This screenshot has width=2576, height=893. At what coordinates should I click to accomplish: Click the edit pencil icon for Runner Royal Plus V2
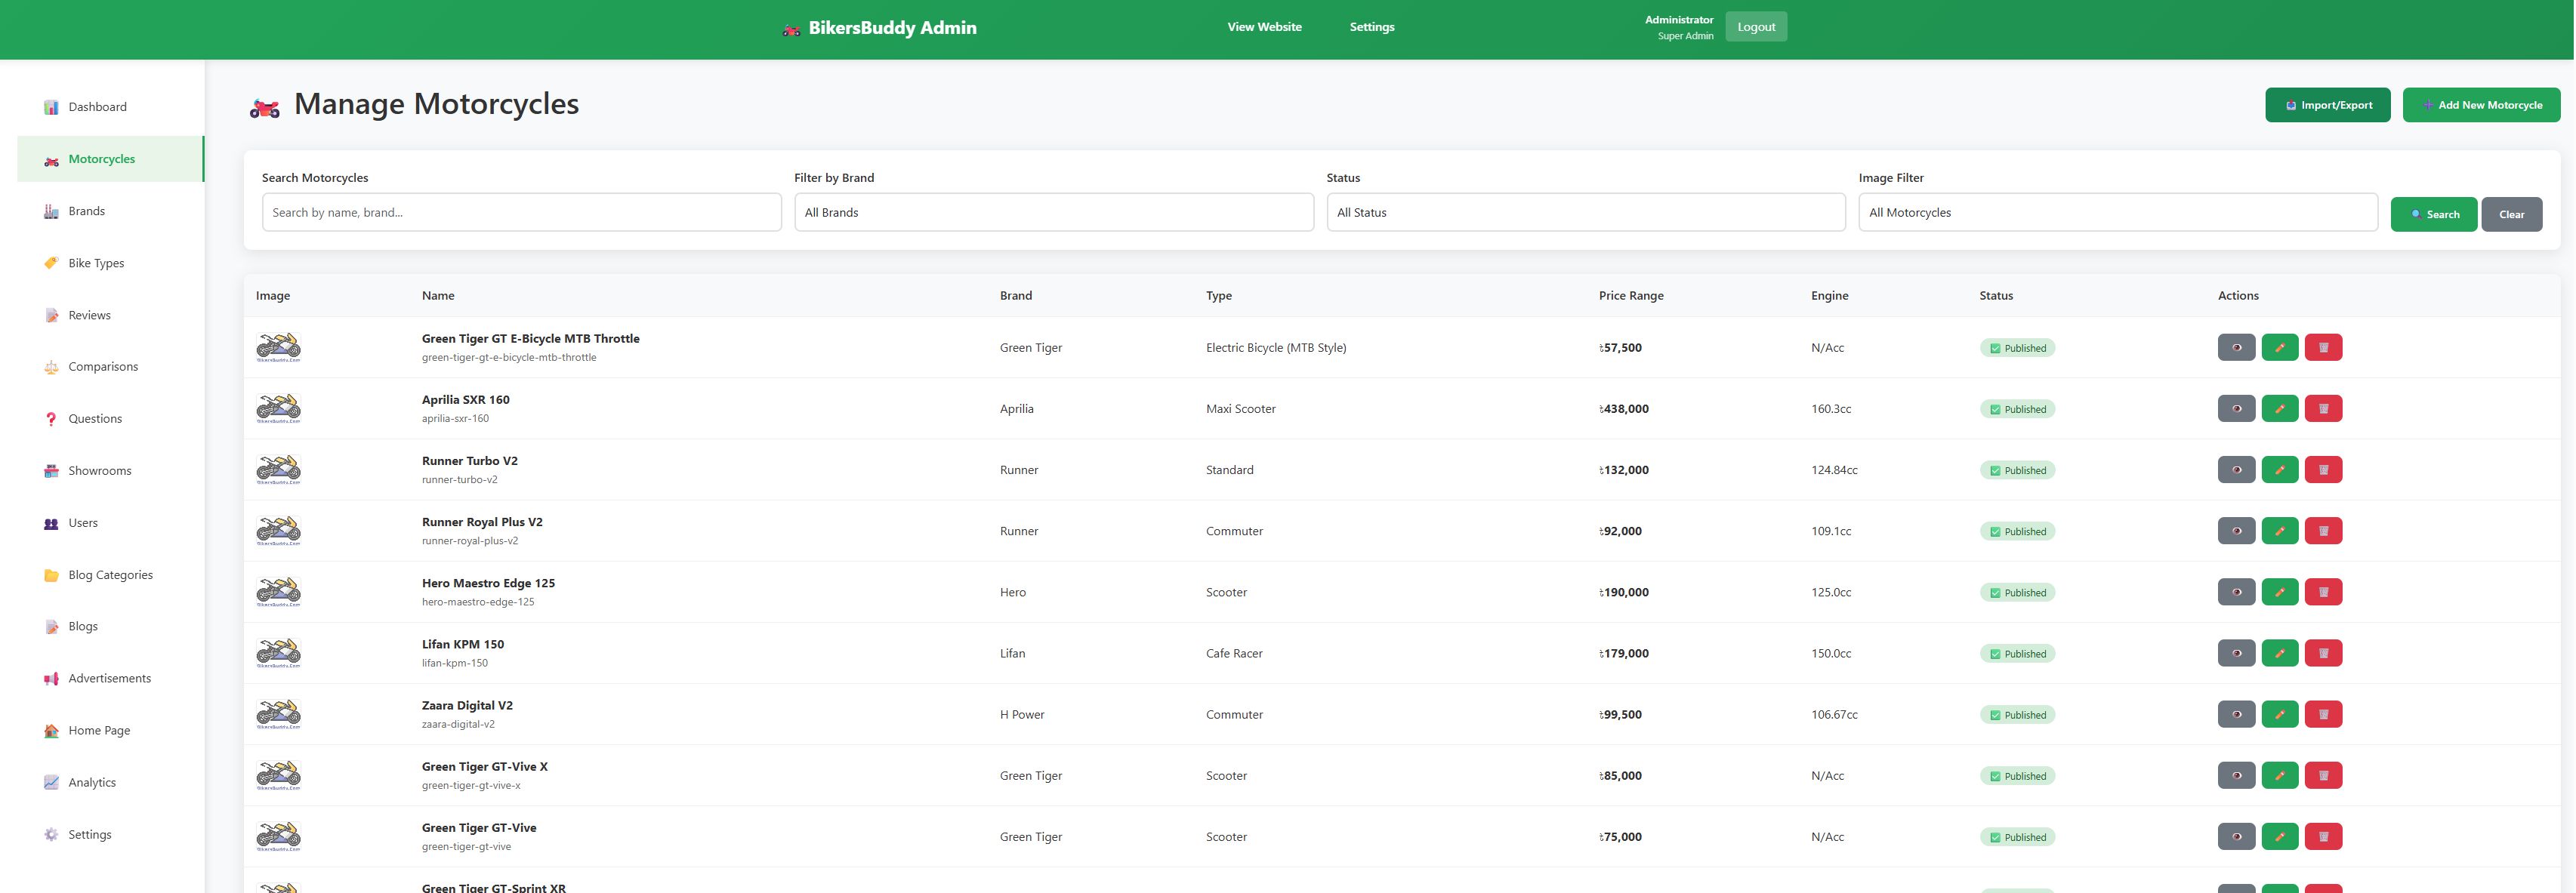point(2279,531)
